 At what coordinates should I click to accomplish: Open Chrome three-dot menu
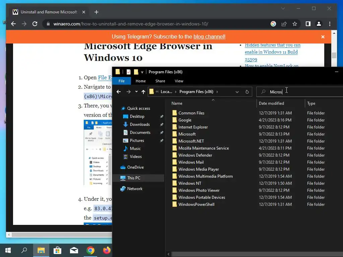(330, 24)
